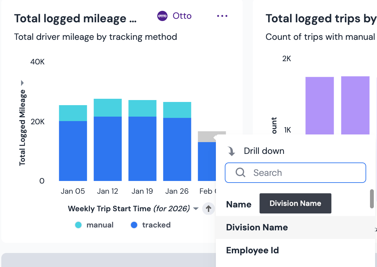Click the Jan 05 manual bar segment
The height and width of the screenshot is (267, 377).
(x=73, y=113)
